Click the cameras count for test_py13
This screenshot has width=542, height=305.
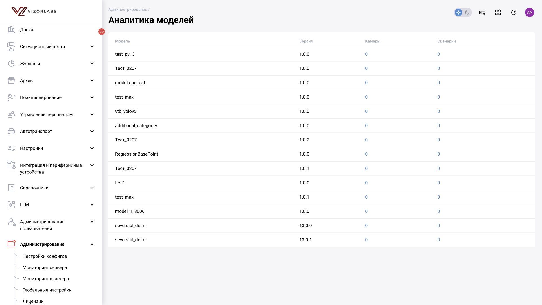point(366,54)
